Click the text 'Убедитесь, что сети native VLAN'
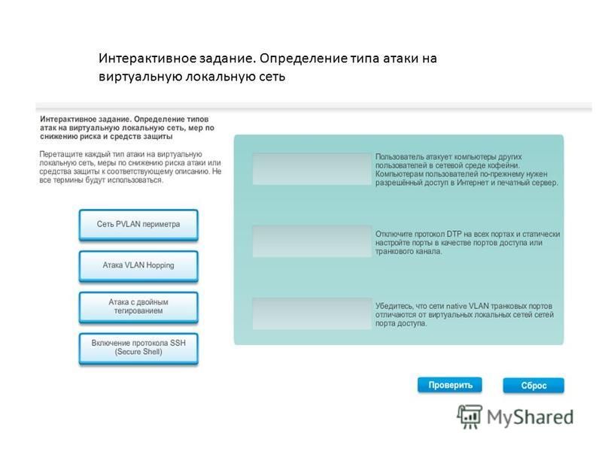This screenshot has width=602, height=451. pyautogui.click(x=432, y=306)
